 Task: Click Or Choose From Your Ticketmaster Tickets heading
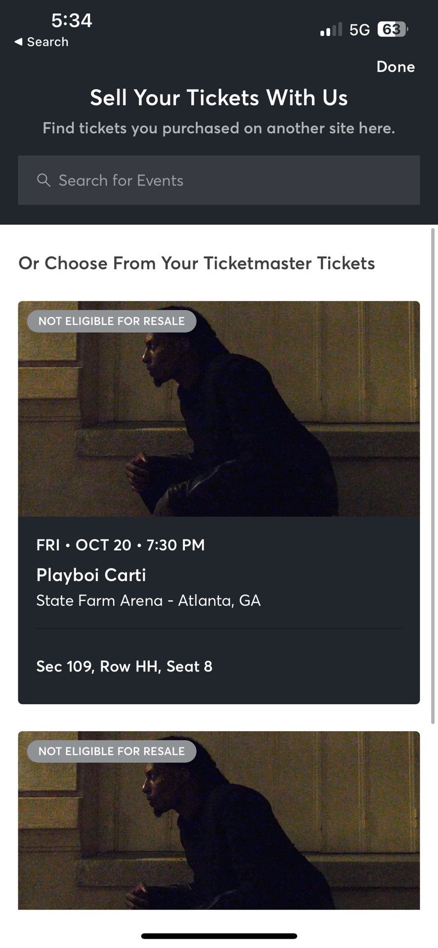coord(197,263)
